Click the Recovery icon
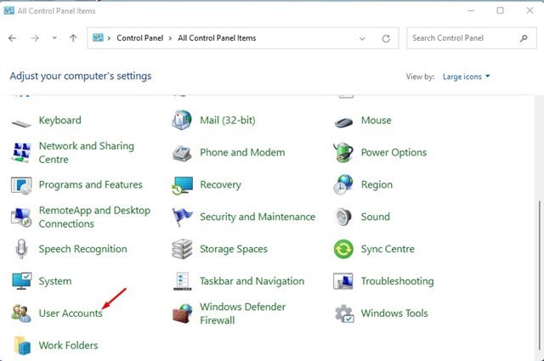Image resolution: width=544 pixels, height=361 pixels. pos(183,185)
